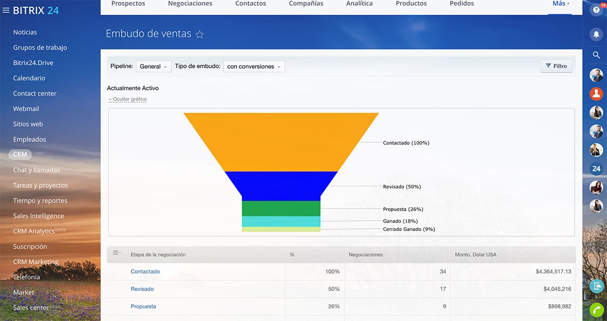Open the Pipeline General dropdown

point(153,66)
